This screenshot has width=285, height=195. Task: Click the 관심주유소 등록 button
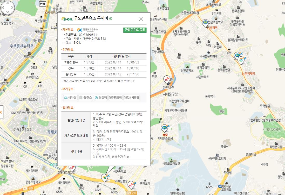135,30
